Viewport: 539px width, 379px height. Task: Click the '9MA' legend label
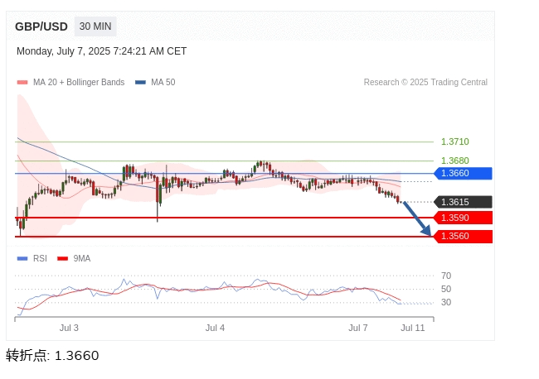coord(82,259)
